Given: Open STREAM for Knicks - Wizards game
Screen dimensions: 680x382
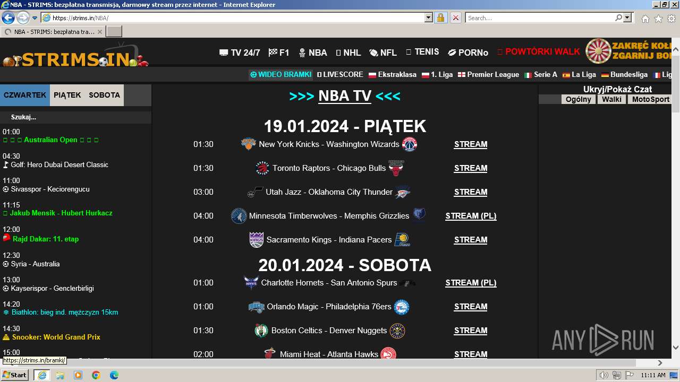Looking at the screenshot, I should [471, 144].
